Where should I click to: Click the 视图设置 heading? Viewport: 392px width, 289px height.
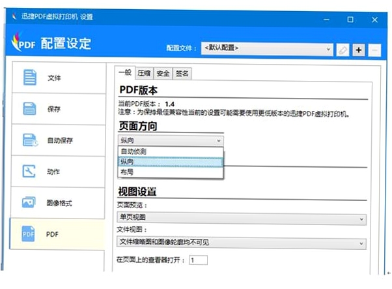[137, 192]
